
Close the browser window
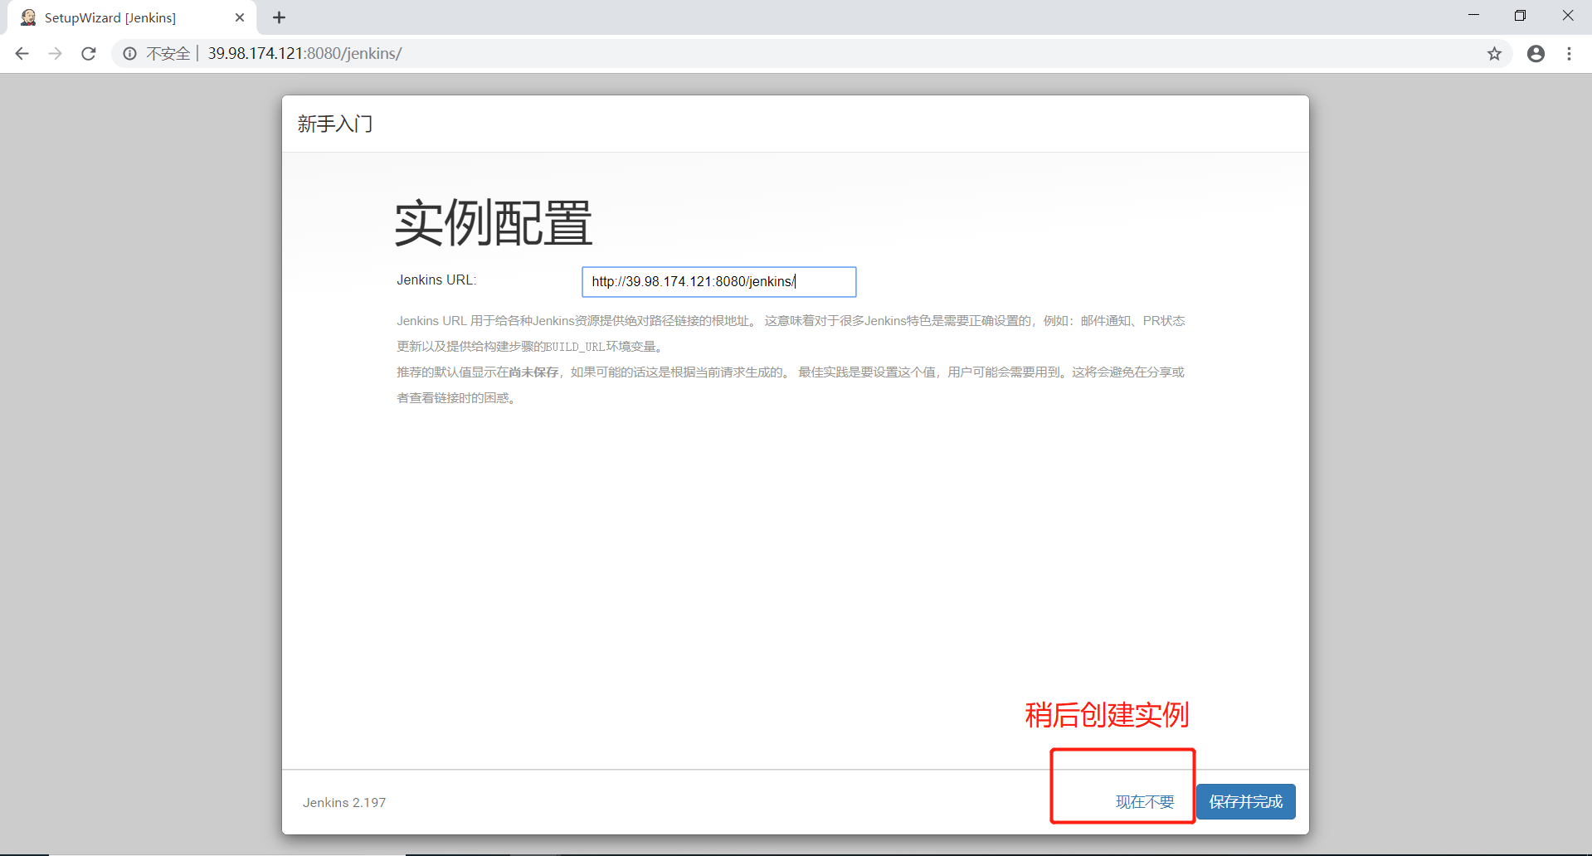point(1567,16)
